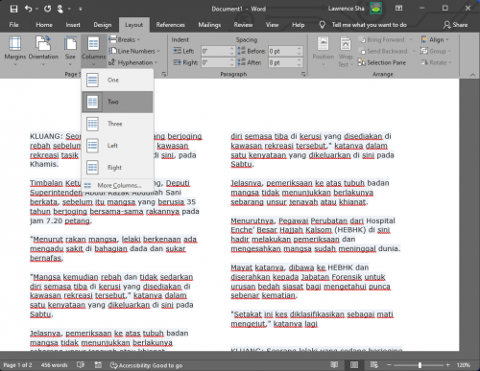Open proofing errors icon in status bar
The height and width of the screenshot is (371, 480).
(x=81, y=364)
